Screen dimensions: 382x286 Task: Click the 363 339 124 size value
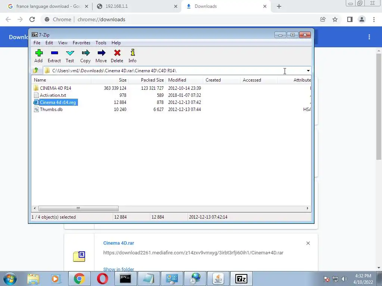[x=115, y=88]
